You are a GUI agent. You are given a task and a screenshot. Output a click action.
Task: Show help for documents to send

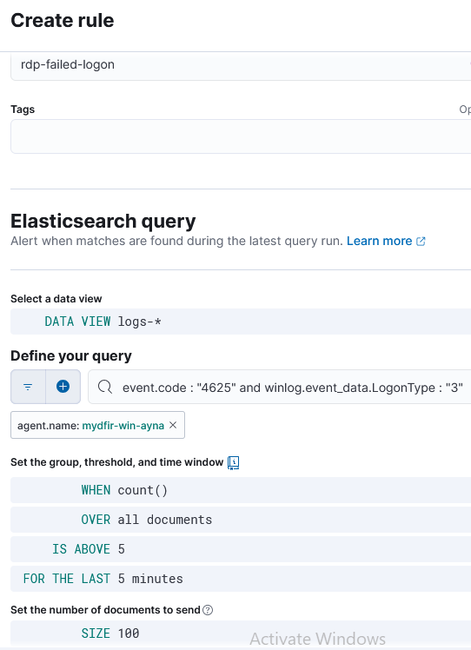209,610
